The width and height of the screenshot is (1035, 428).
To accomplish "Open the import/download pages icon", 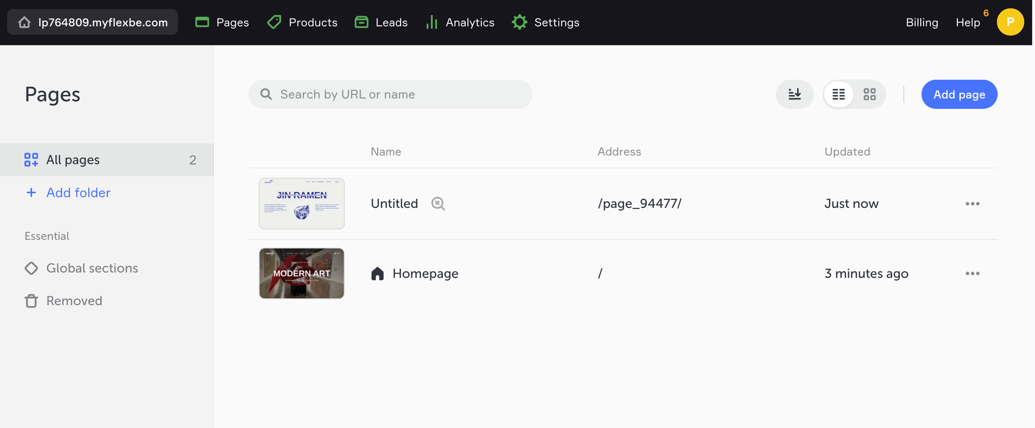I will click(794, 94).
